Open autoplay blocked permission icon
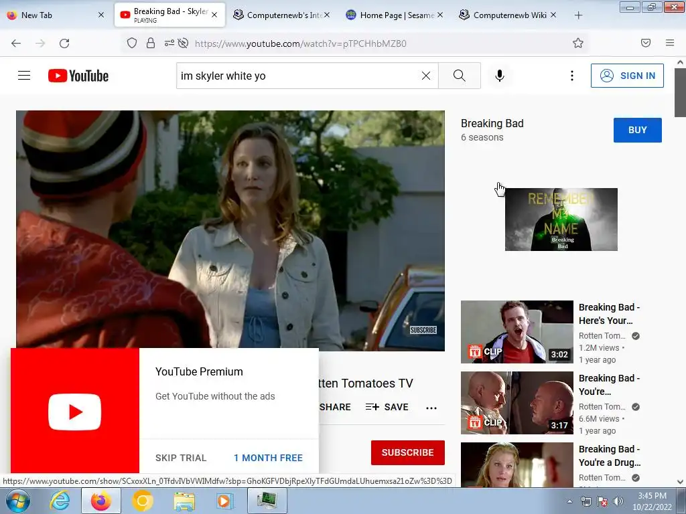This screenshot has height=514, width=686. pyautogui.click(x=184, y=43)
